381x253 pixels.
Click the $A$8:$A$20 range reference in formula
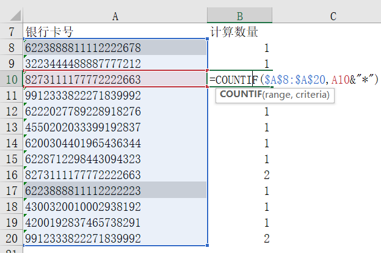[295, 79]
